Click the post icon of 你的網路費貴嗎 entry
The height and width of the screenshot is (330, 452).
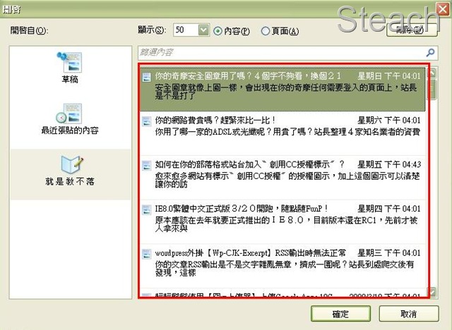146,121
